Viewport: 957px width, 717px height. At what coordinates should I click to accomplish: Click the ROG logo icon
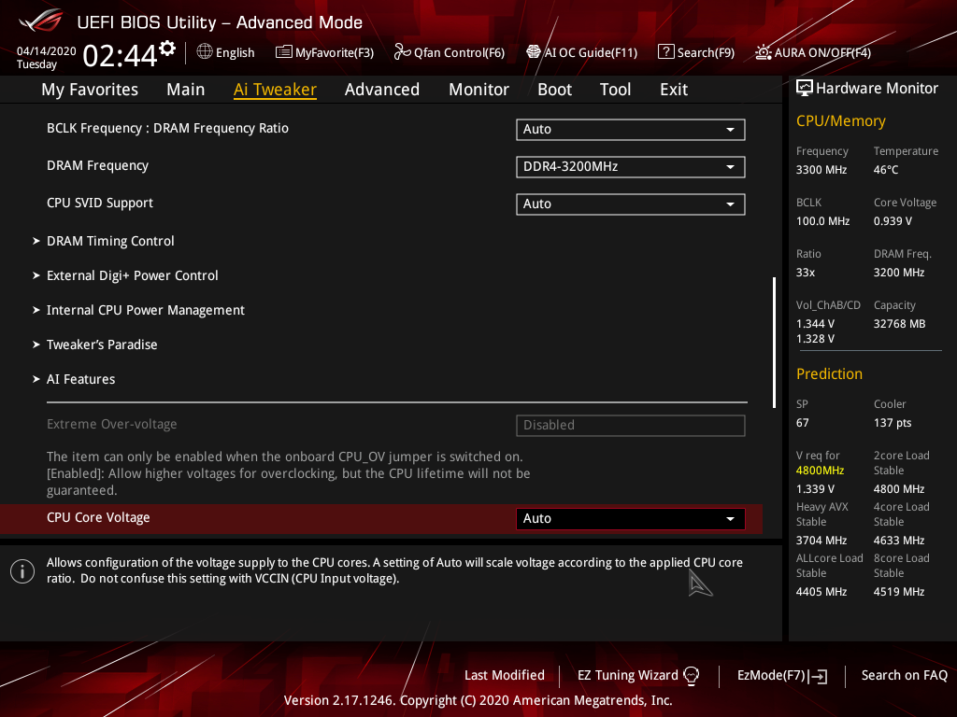click(41, 21)
